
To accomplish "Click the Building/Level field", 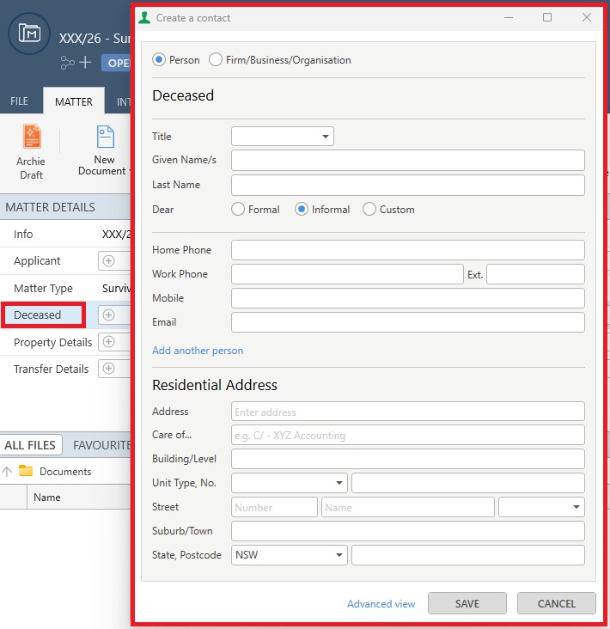I will click(x=408, y=459).
